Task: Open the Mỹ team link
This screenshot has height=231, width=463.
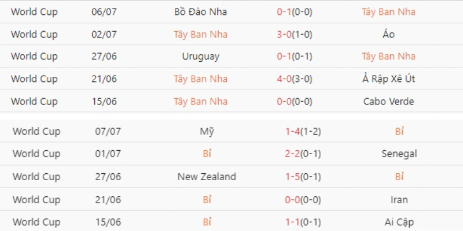Action: [207, 131]
